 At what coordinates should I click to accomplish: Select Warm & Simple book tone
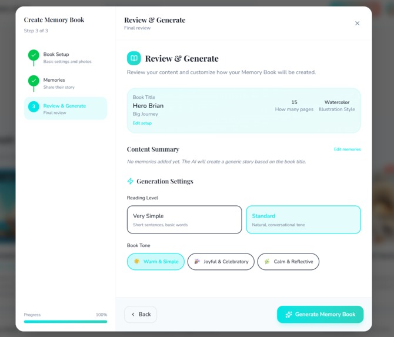click(x=155, y=262)
